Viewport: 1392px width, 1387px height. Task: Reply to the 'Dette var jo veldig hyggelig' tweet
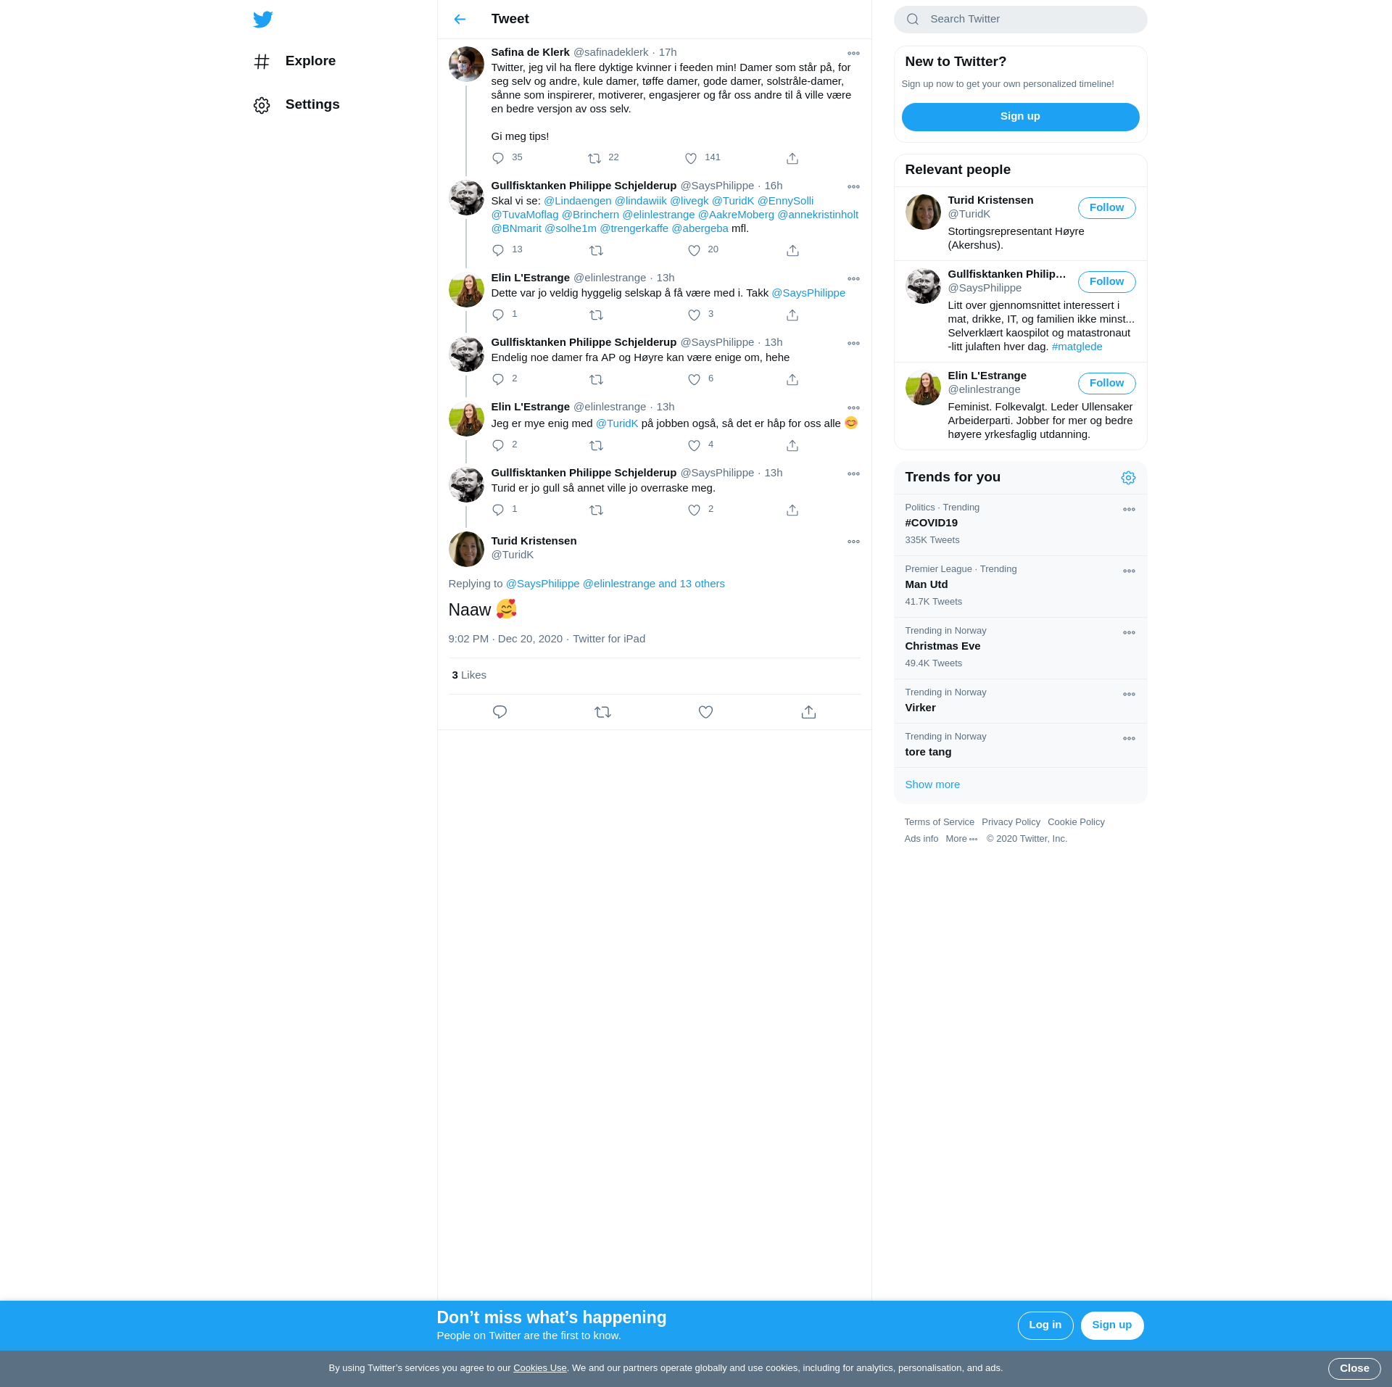pyautogui.click(x=498, y=315)
